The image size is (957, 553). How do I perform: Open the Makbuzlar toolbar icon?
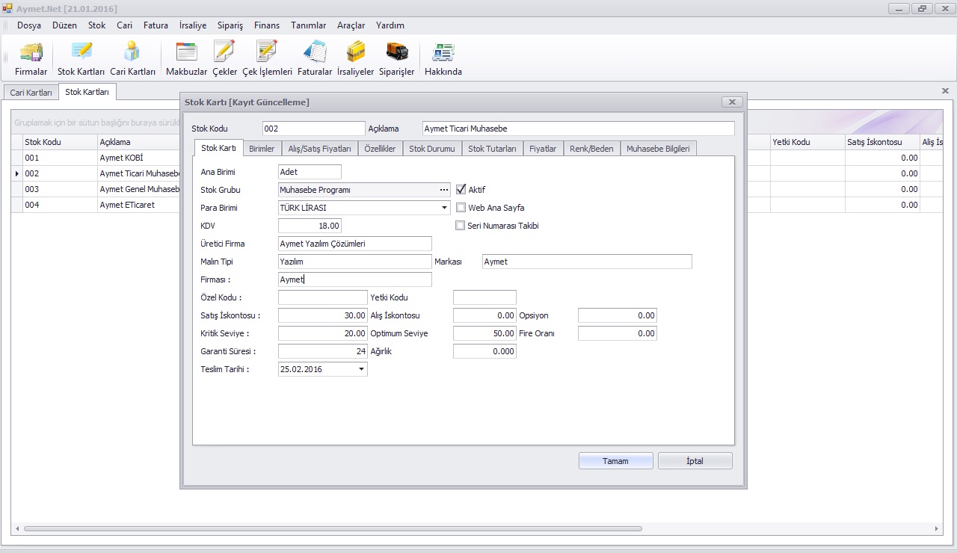[186, 59]
